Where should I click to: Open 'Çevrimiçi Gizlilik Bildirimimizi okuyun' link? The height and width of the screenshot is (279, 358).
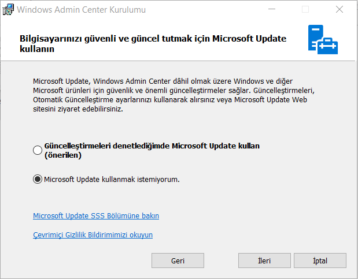pos(93,235)
